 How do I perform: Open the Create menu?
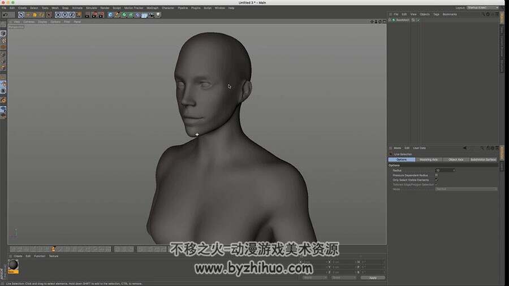click(23, 8)
